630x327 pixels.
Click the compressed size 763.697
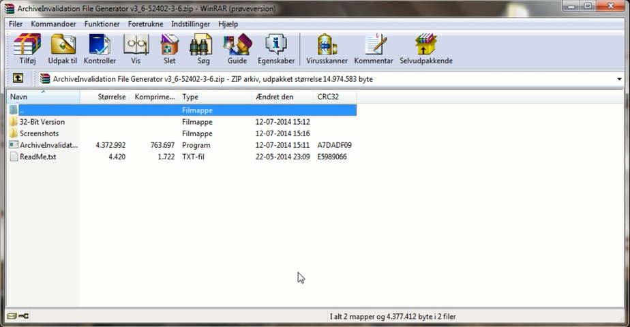[163, 145]
